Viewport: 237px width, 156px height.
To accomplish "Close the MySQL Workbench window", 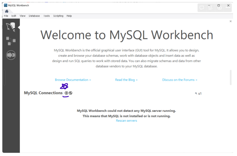I will (228, 5).
